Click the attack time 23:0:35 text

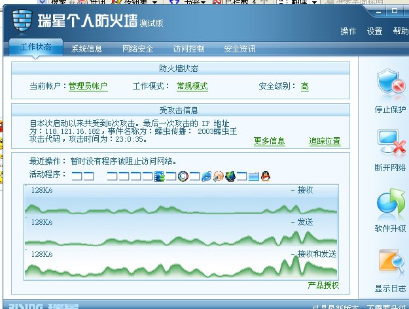[130, 139]
